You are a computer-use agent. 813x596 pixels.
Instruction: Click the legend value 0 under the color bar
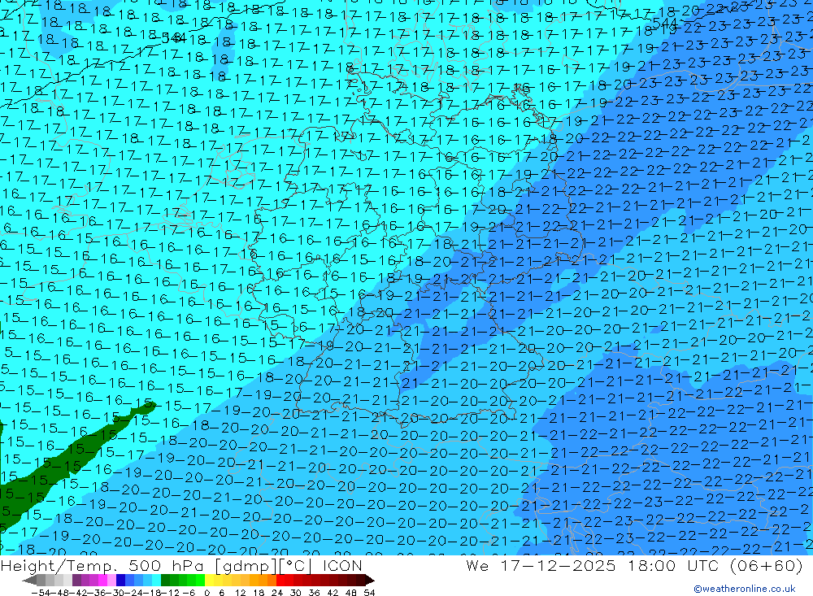[207, 593]
